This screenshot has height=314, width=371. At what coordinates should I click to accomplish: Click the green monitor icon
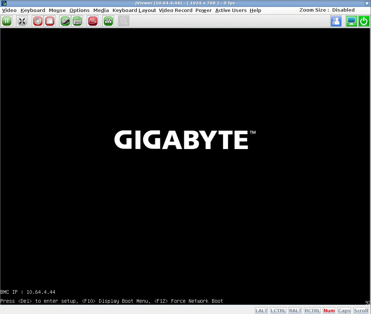click(351, 21)
